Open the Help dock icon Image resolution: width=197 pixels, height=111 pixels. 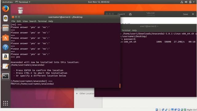[x=6, y=47]
